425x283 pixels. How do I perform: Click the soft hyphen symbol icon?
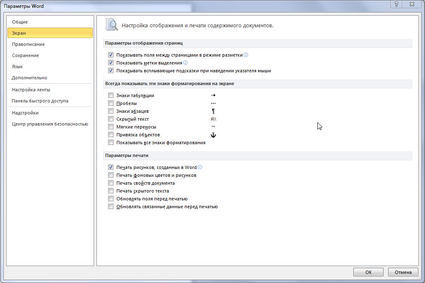[x=213, y=126]
